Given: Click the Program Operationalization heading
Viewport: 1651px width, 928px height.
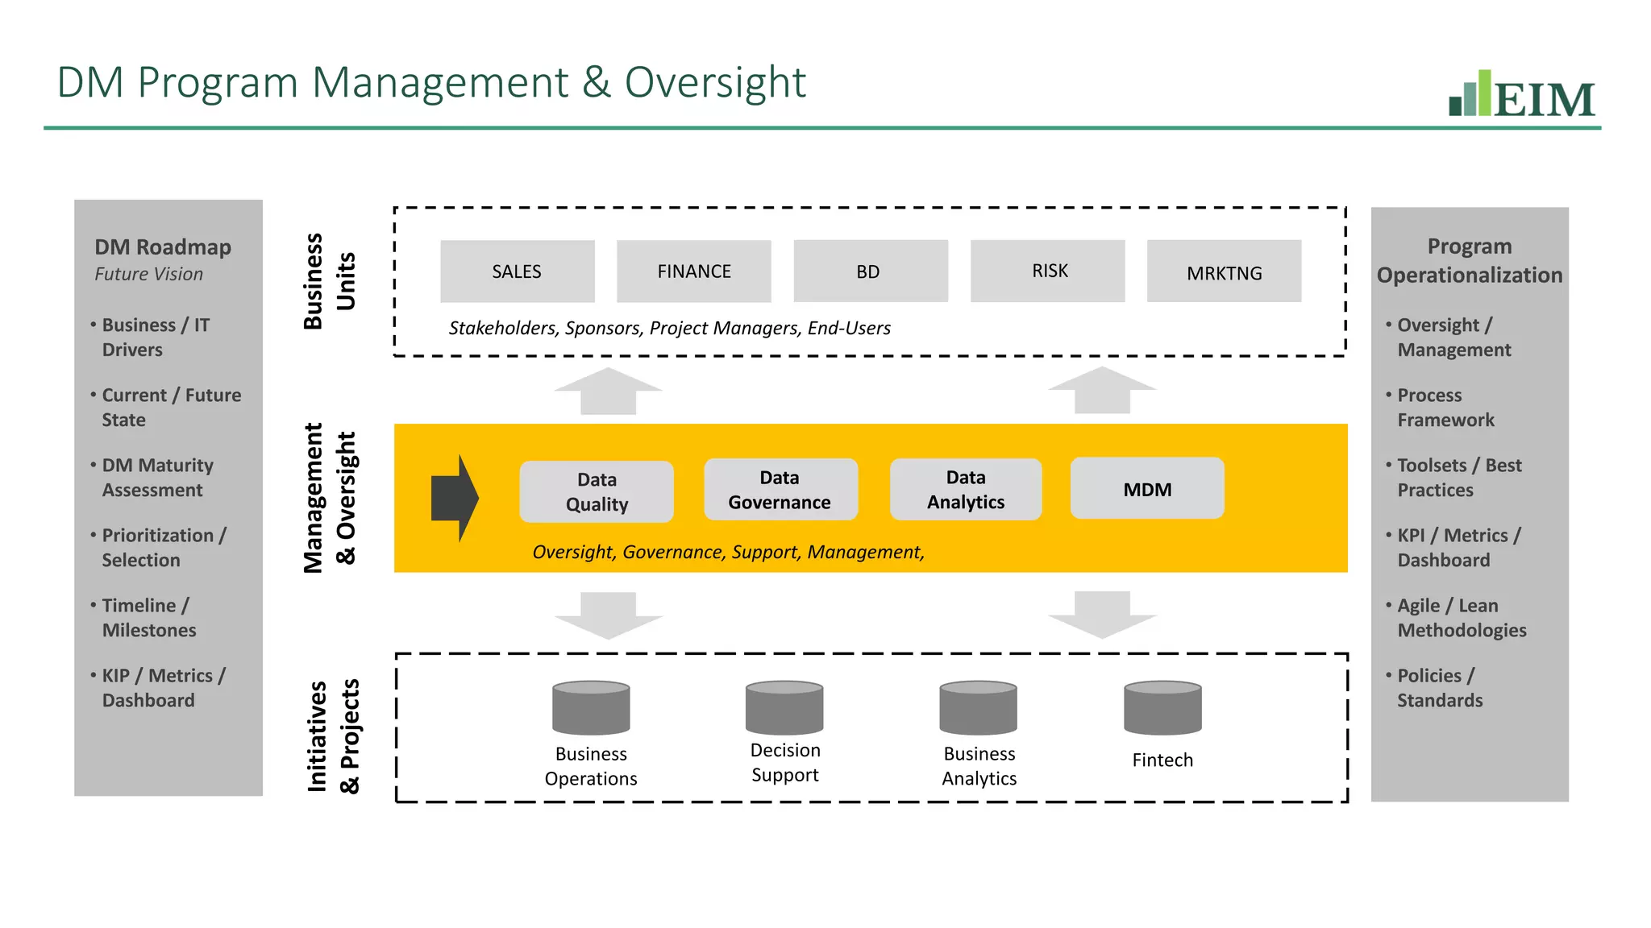Looking at the screenshot, I should point(1469,260).
